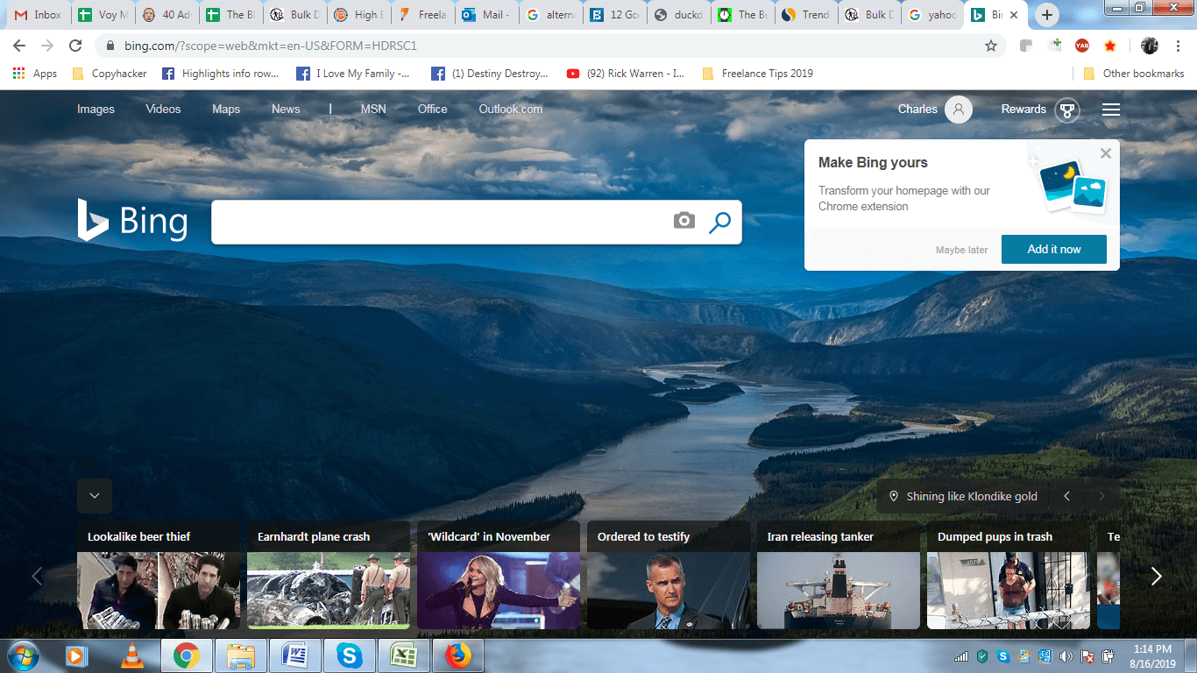
Task: Switch to the Mail Outlook tab
Action: pyautogui.click(x=485, y=15)
